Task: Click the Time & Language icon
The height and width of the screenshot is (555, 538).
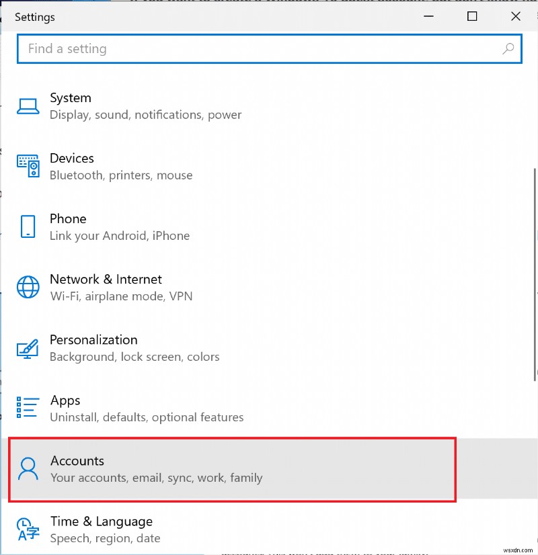Action: (x=28, y=529)
